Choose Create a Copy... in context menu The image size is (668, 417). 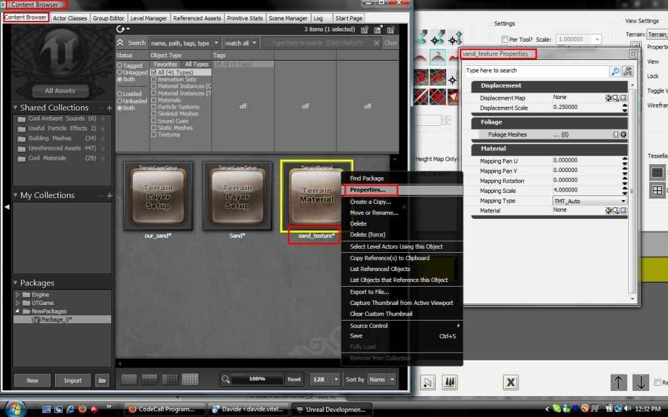371,202
